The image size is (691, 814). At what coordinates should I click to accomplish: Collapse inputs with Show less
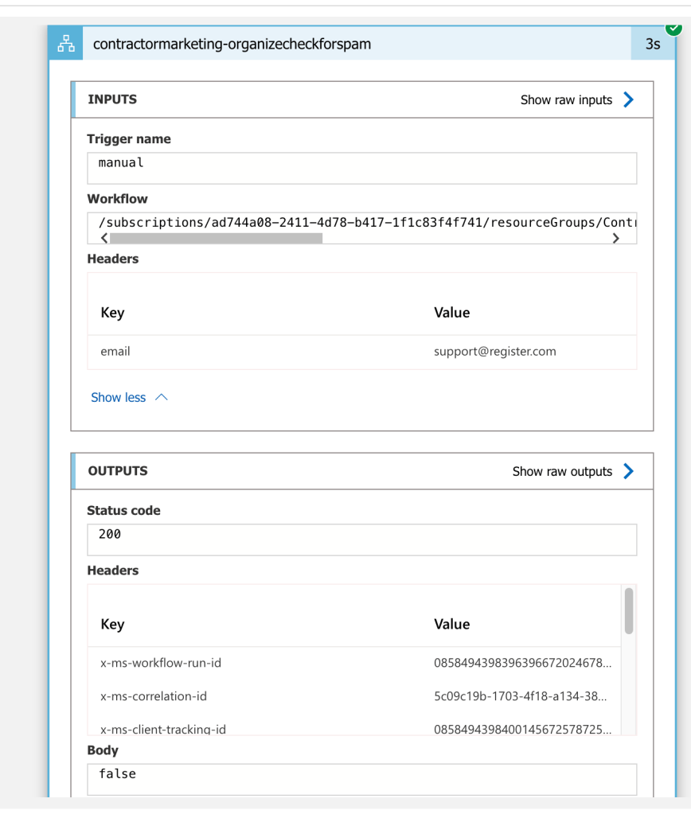[119, 398]
